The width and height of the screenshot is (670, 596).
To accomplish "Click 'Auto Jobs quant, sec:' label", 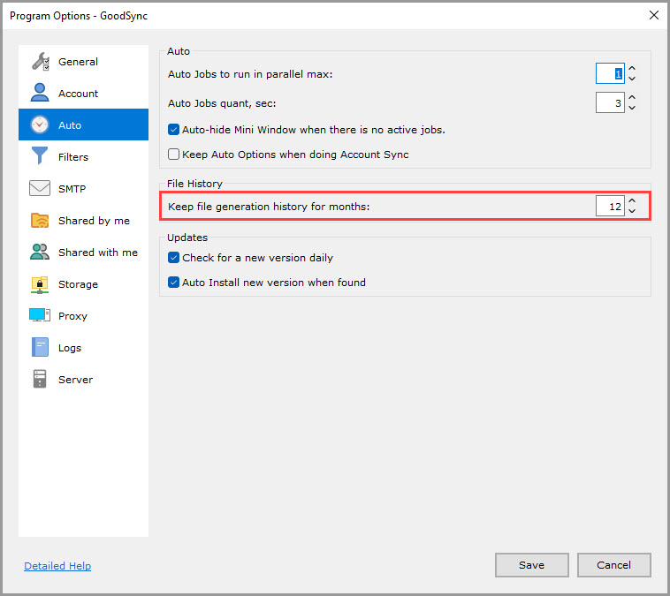I will pos(222,103).
